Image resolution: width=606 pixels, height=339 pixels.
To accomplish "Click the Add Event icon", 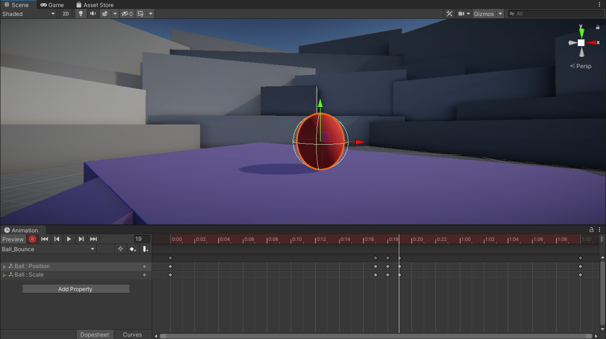I will tap(146, 249).
